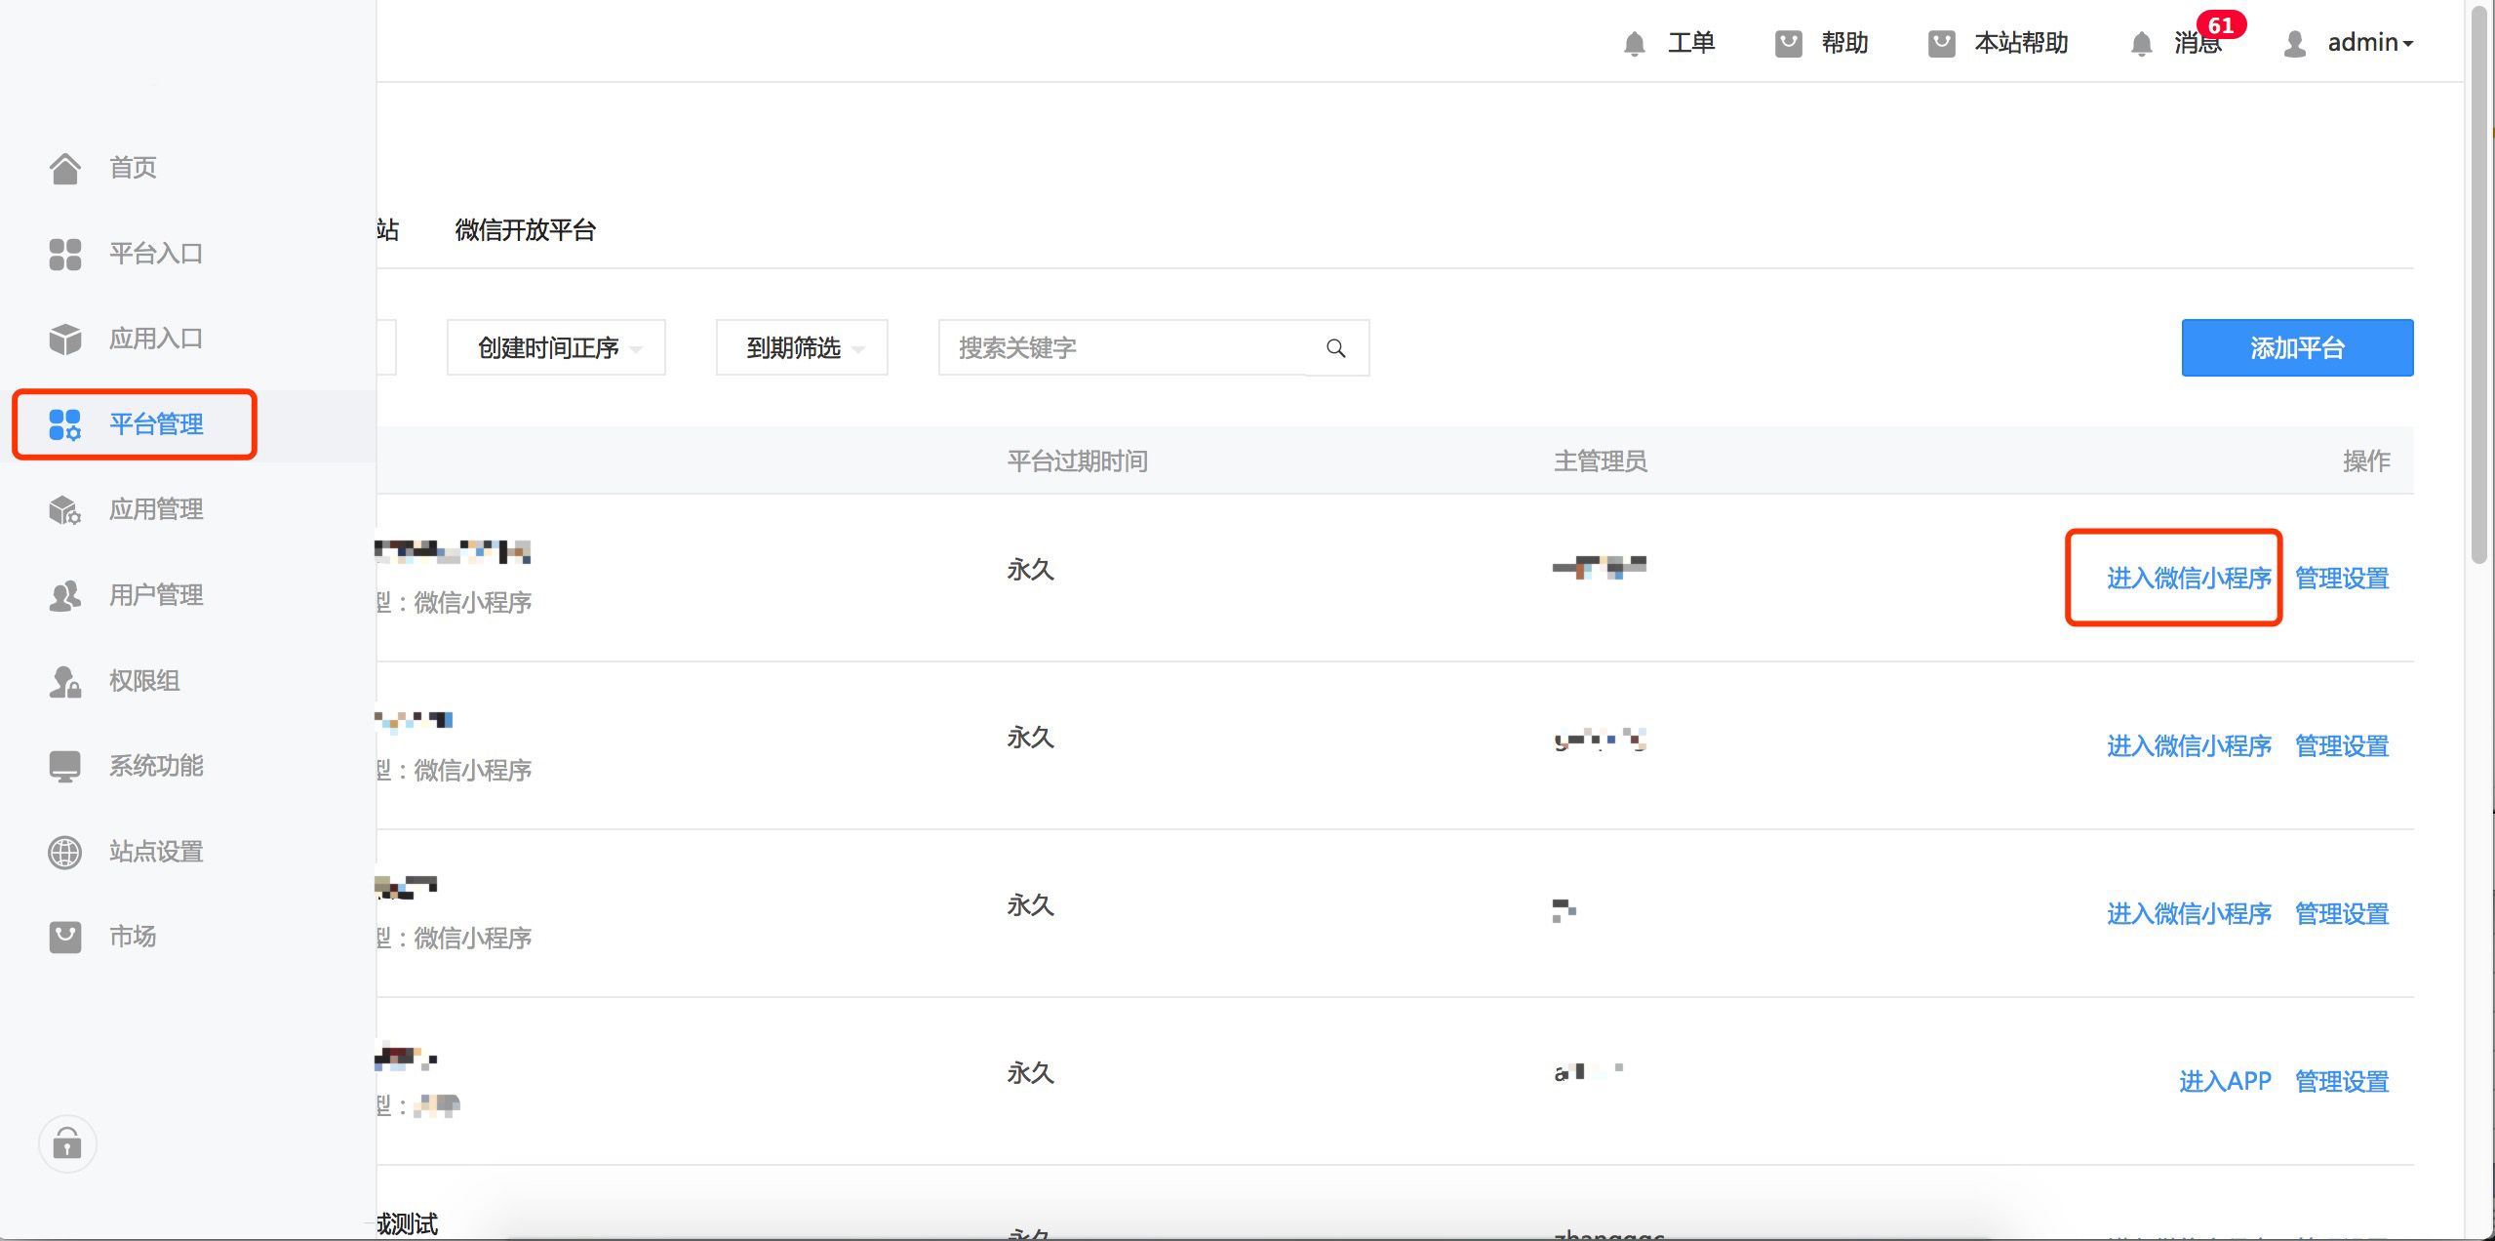This screenshot has height=1241, width=2495.
Task: Open the 到期筛选 filter dropdown
Action: (802, 347)
